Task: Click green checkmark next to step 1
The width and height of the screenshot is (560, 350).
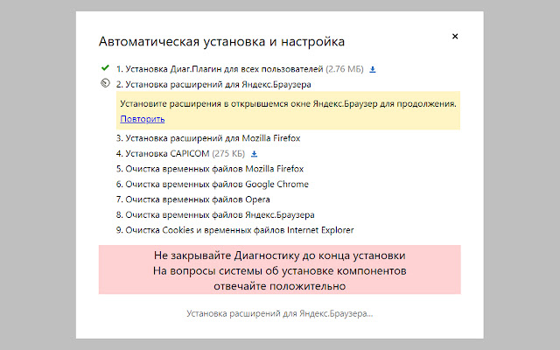Action: [x=105, y=67]
